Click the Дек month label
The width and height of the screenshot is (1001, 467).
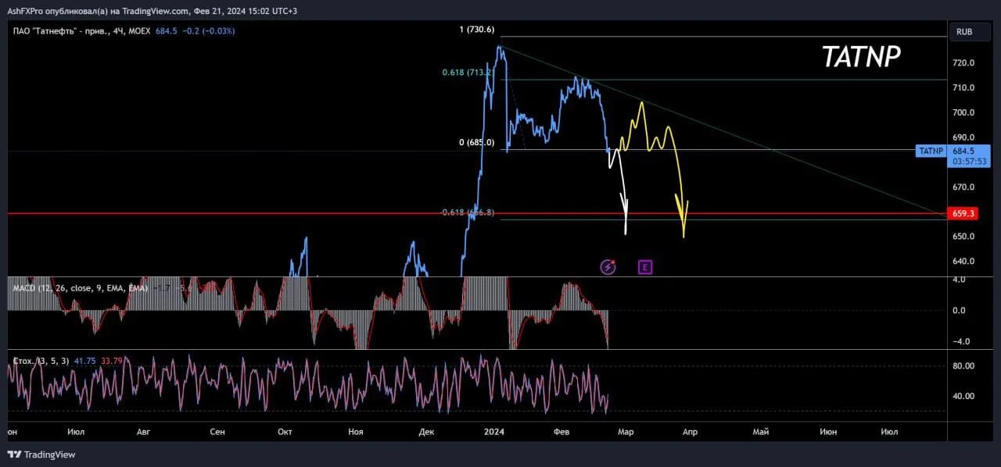tap(427, 431)
